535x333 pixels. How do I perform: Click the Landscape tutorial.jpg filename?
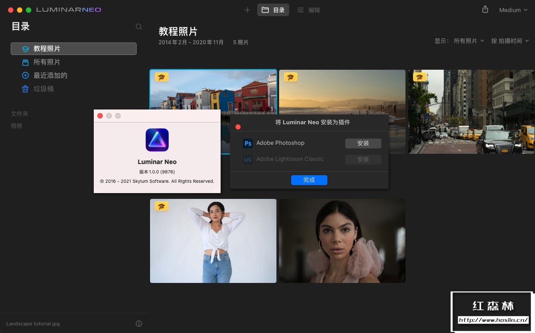point(33,324)
